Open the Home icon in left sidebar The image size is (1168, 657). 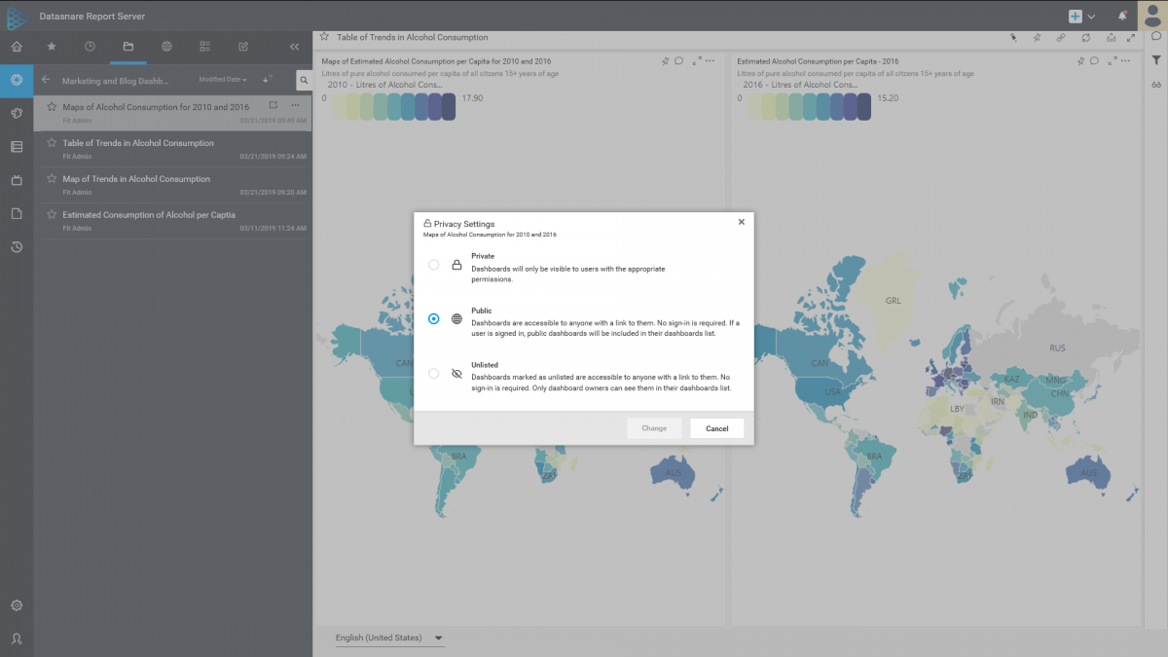coord(17,46)
